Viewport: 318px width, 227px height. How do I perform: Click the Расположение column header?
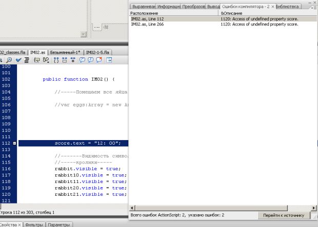click(173, 13)
